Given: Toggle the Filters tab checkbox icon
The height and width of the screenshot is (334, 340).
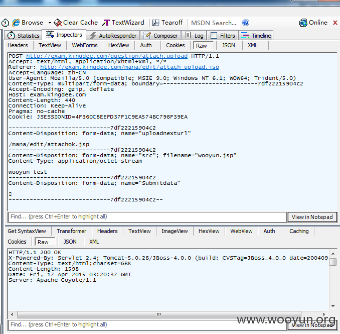Looking at the screenshot, I should (214, 35).
